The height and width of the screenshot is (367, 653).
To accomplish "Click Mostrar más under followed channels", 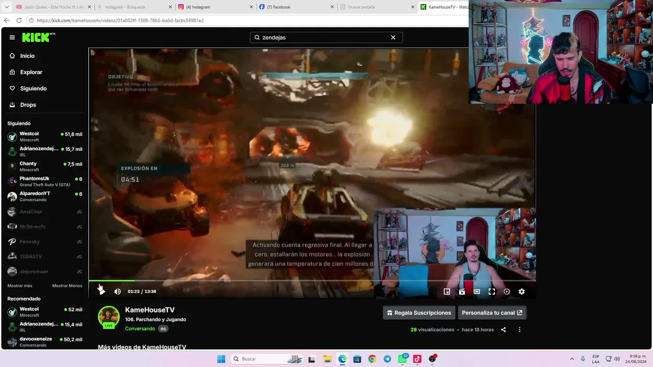I will [20, 286].
